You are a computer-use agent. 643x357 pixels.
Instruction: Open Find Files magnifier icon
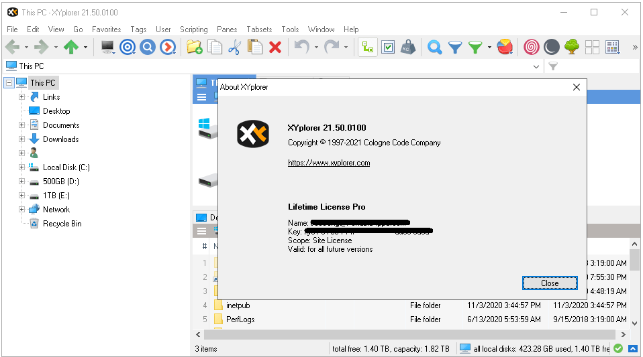435,48
